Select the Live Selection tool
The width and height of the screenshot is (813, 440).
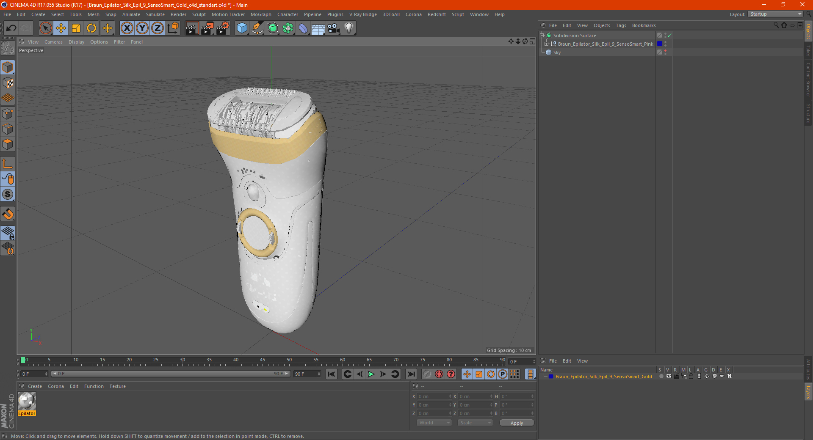tap(45, 28)
